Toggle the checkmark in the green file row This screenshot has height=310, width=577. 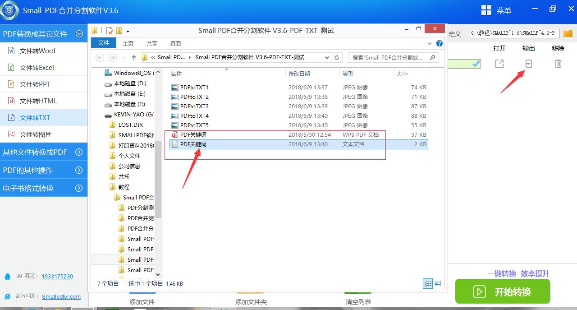[476, 64]
